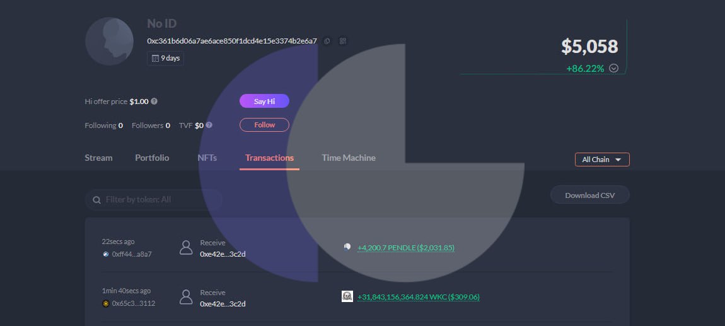This screenshot has width=725, height=326.
Task: Click the person icon in first Receive row
Action: [186, 247]
